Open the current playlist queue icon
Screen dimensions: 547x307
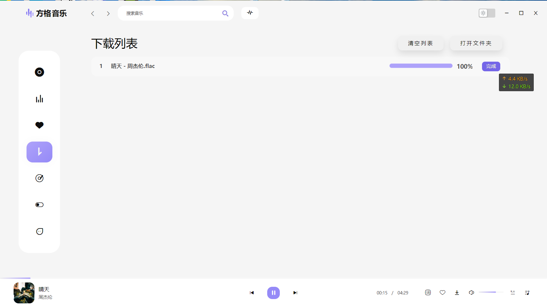pyautogui.click(x=527, y=292)
